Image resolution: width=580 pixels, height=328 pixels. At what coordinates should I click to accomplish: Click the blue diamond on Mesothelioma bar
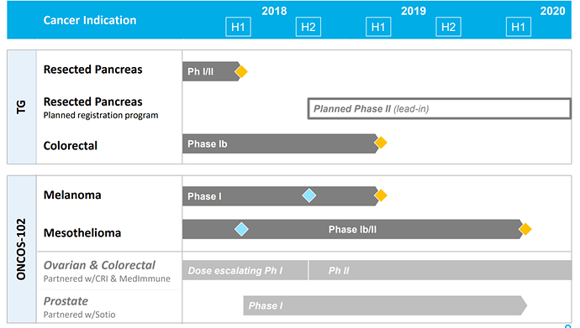pos(241,229)
